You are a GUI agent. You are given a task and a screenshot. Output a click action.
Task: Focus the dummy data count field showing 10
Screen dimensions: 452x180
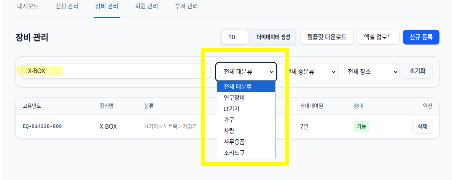[235, 37]
